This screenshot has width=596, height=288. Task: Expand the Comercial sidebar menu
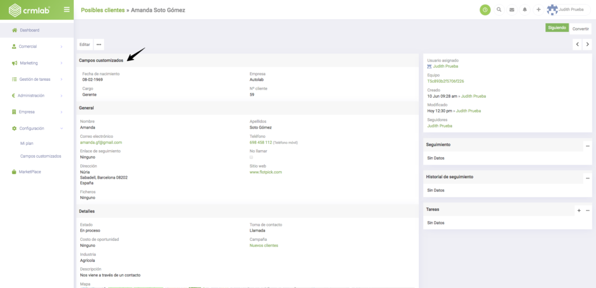click(x=37, y=47)
